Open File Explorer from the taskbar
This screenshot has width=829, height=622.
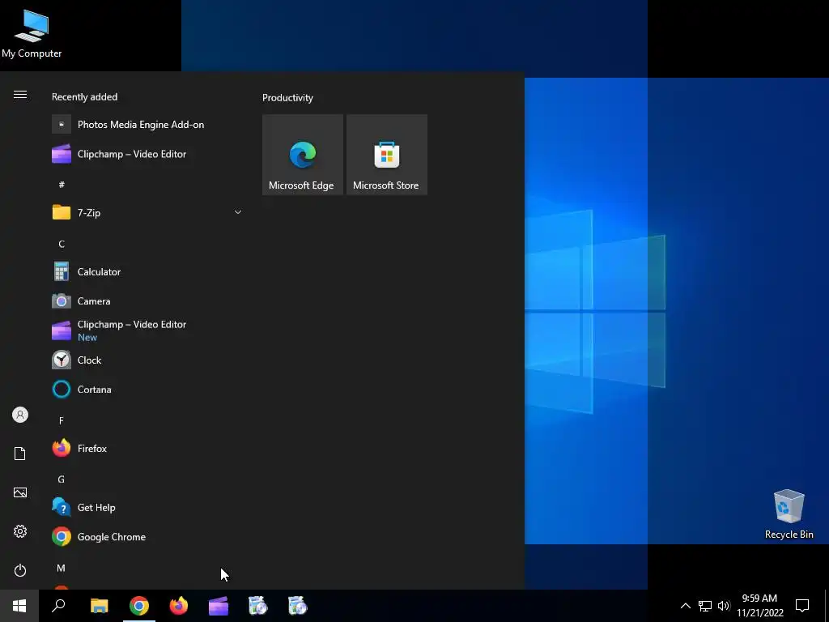[99, 606]
